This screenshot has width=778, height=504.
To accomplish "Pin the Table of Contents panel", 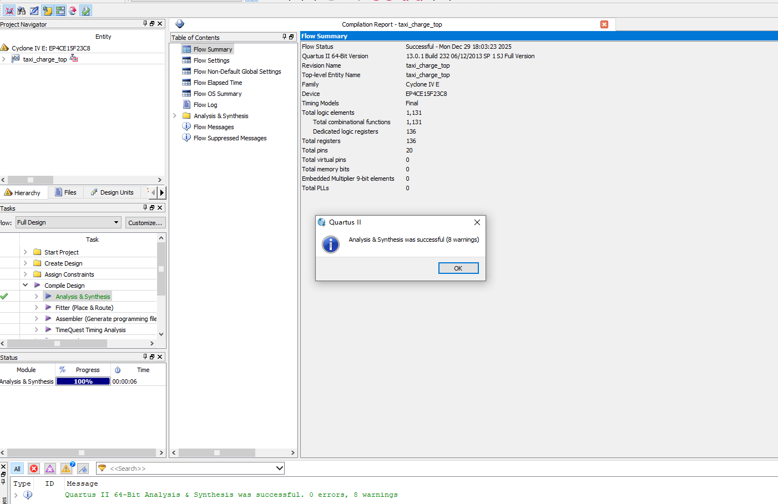I will coord(285,37).
